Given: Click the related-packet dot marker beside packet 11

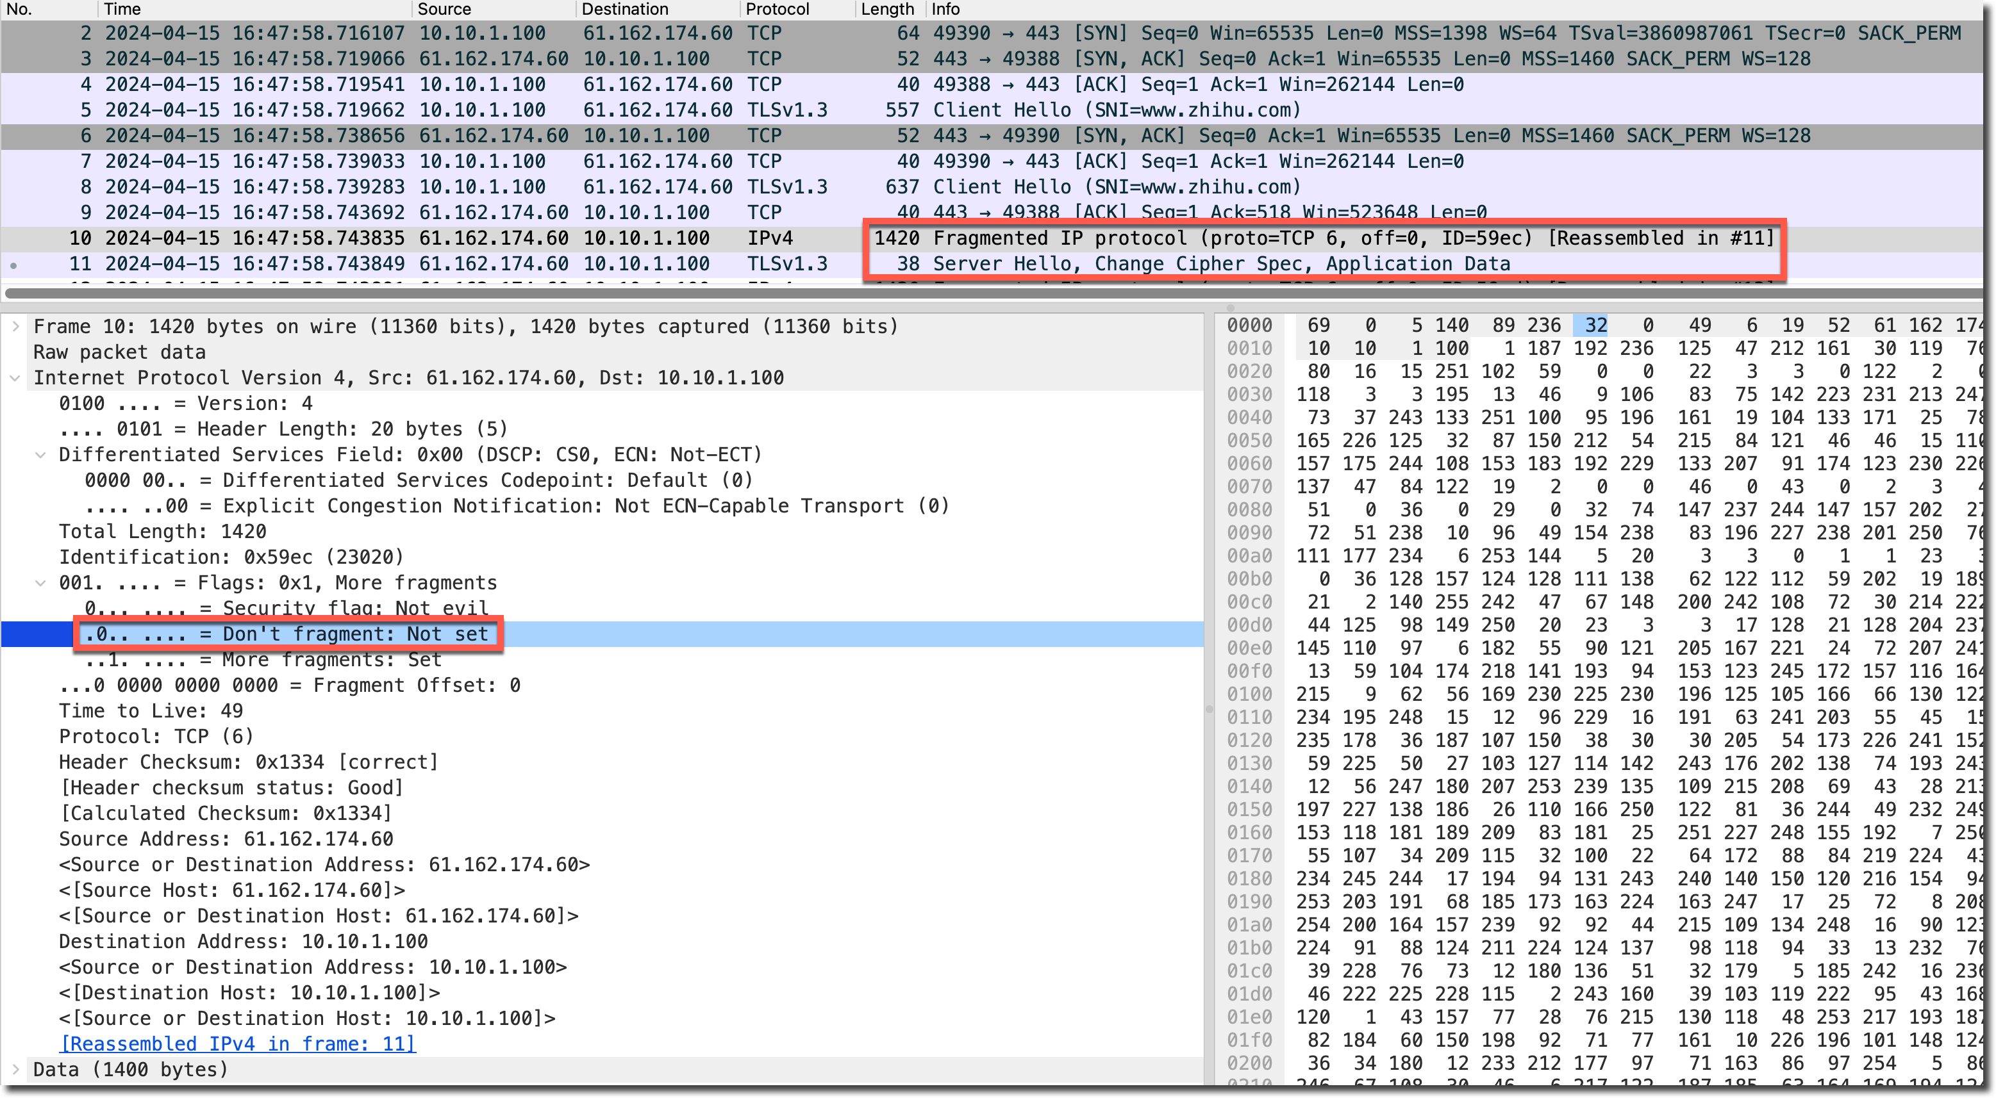Looking at the screenshot, I should click(x=14, y=266).
